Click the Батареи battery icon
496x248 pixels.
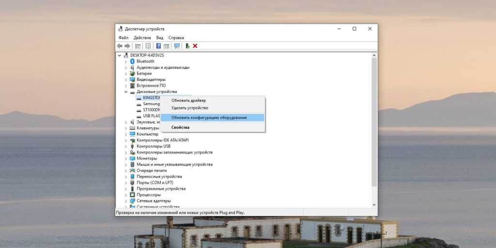click(132, 74)
